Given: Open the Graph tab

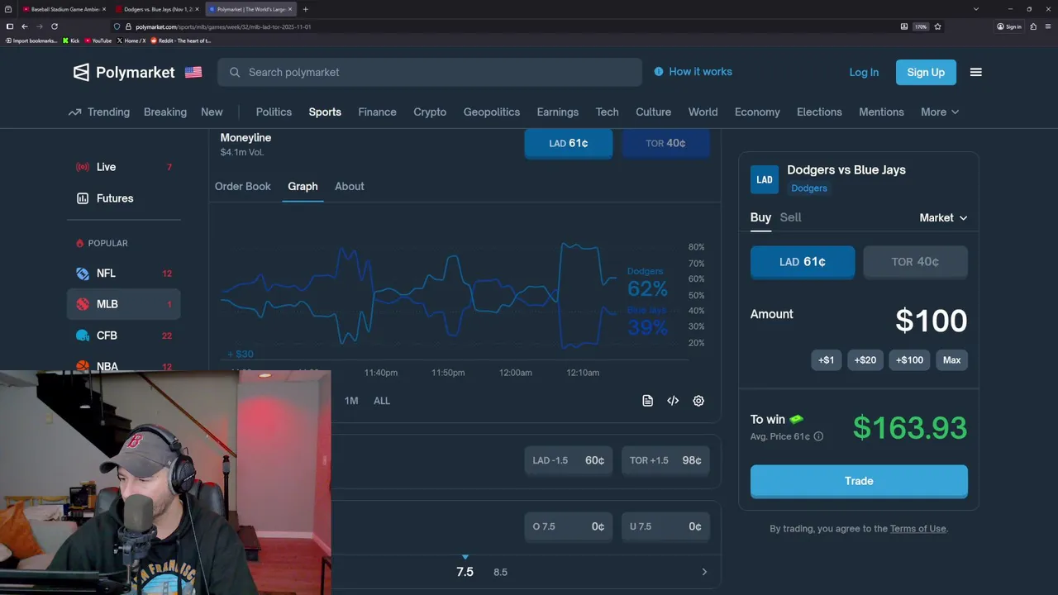Looking at the screenshot, I should click(x=303, y=187).
